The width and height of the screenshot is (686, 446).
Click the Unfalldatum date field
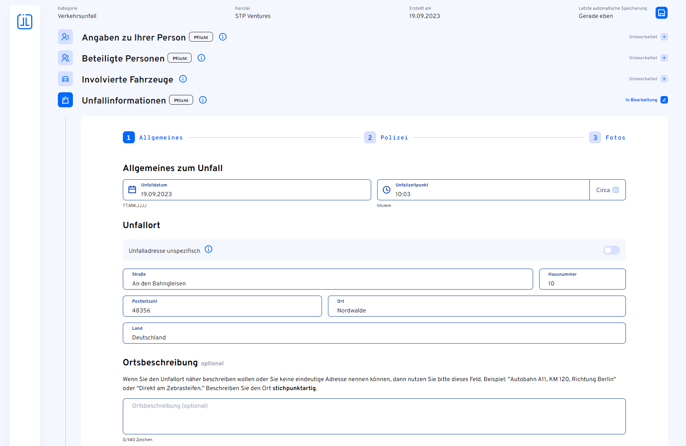pos(247,190)
